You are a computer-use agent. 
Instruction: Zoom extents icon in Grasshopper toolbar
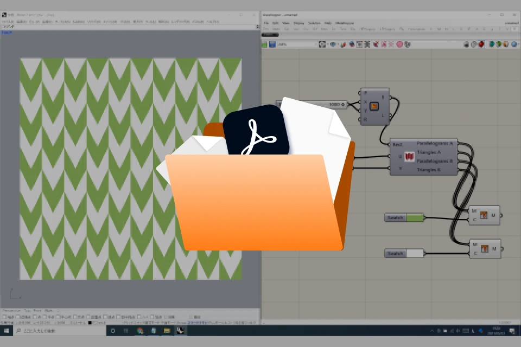[x=322, y=44]
